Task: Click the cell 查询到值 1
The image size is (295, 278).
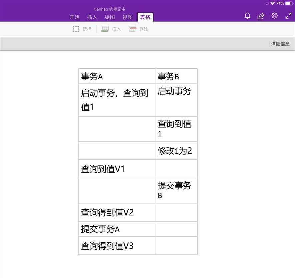Action: click(x=176, y=129)
